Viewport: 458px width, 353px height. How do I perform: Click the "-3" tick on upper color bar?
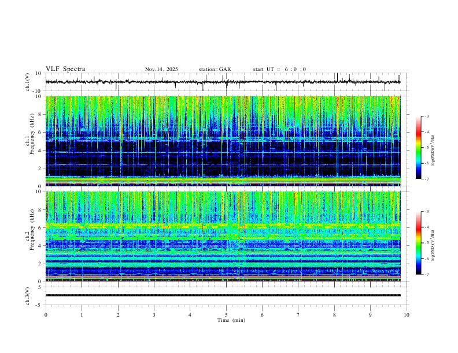[426, 116]
